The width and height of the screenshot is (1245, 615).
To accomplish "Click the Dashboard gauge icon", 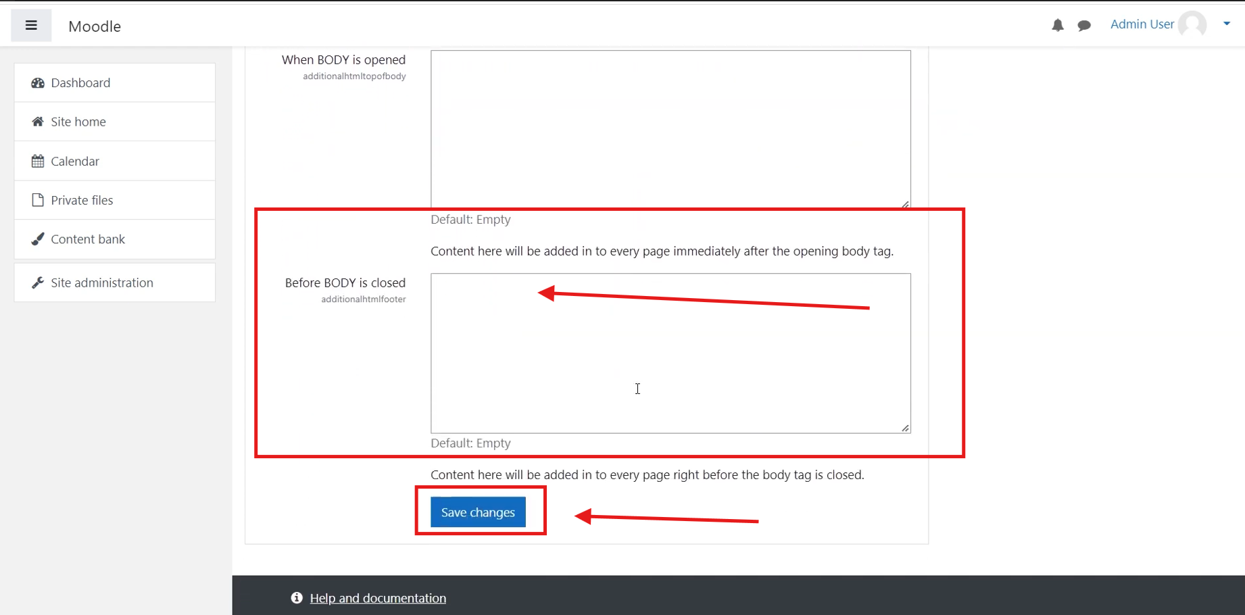I will click(x=38, y=82).
